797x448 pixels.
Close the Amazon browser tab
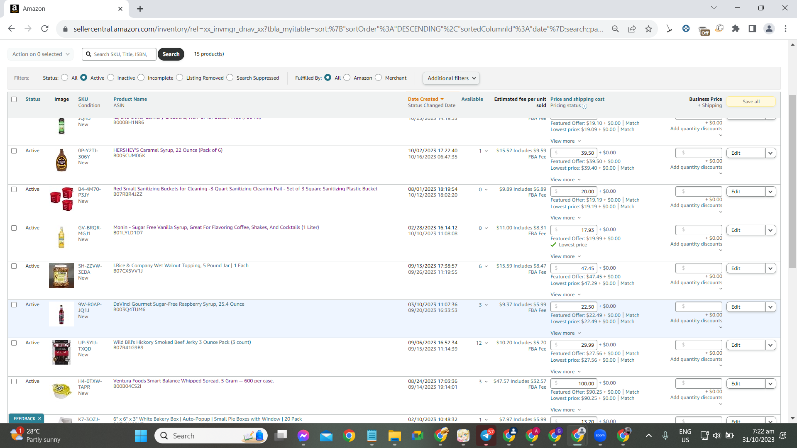(x=120, y=9)
